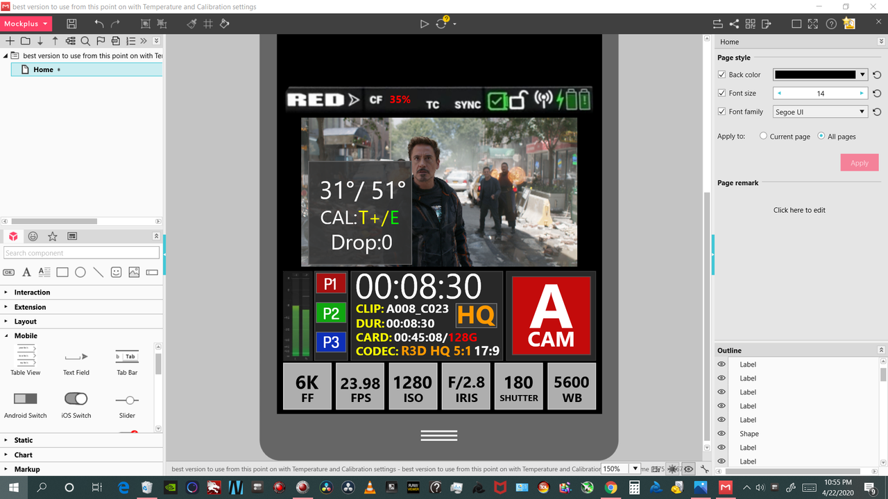Redo the last undone action
Viewport: 888px width, 499px height.
(116, 24)
